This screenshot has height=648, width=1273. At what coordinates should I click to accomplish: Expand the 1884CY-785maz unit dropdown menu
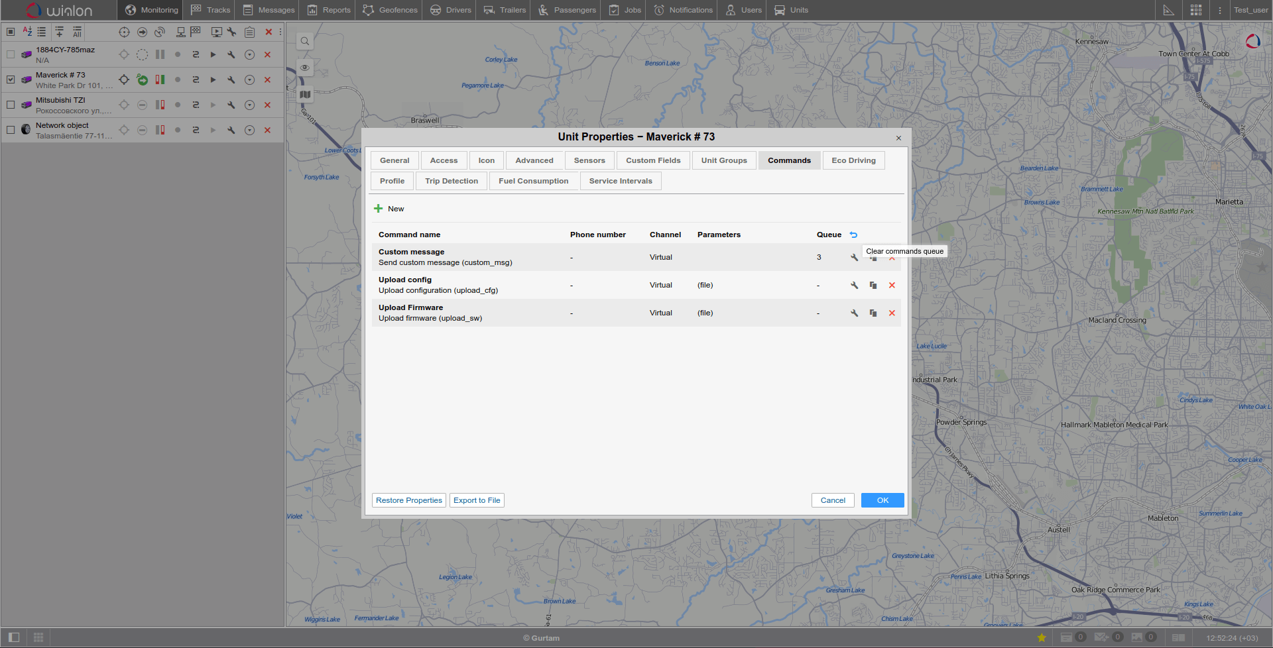click(x=249, y=55)
